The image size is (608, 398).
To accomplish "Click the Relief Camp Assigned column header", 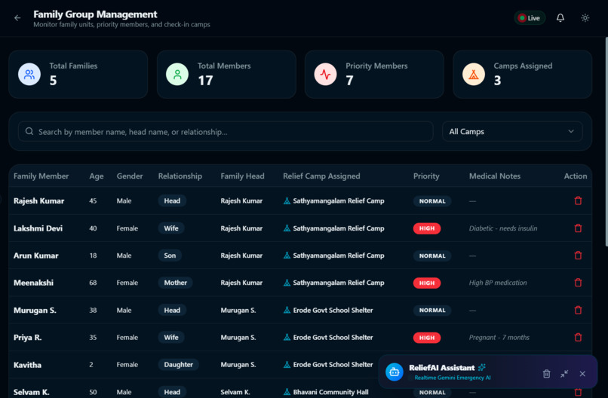I will [x=321, y=176].
